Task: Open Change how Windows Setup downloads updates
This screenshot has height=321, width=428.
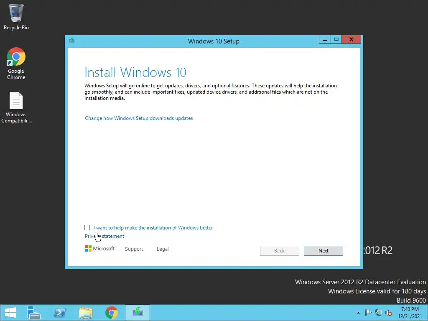Action: coord(139,118)
